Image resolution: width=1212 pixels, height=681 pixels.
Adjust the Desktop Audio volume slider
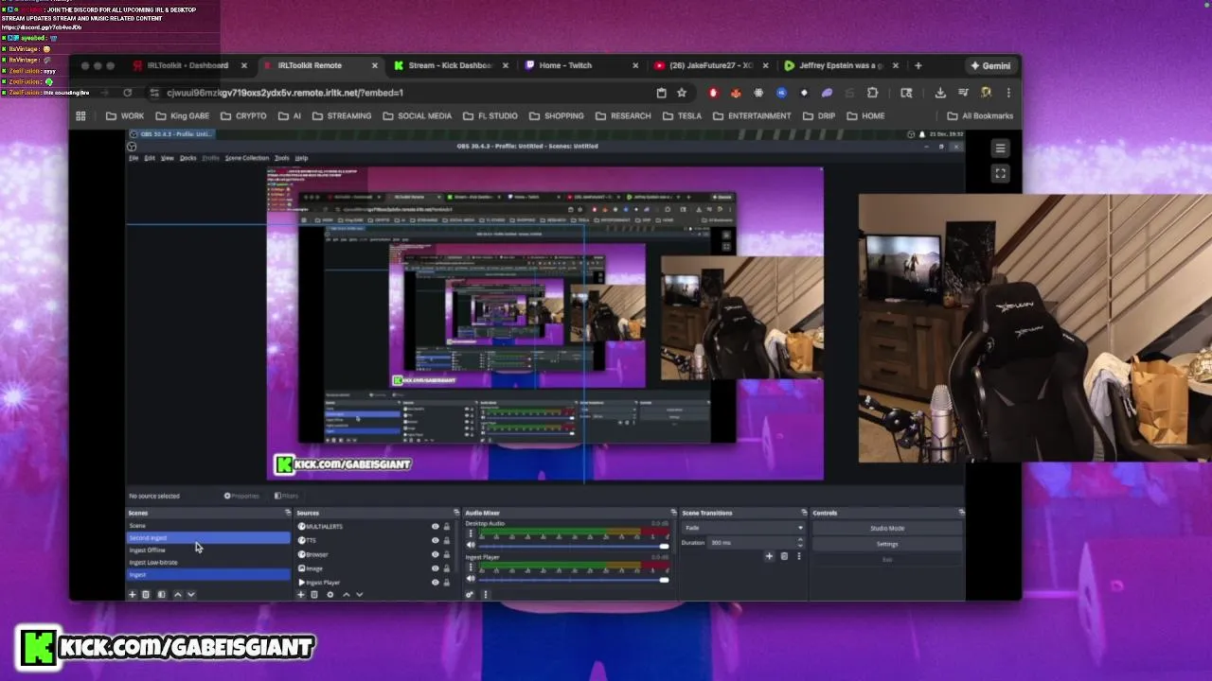pos(574,546)
